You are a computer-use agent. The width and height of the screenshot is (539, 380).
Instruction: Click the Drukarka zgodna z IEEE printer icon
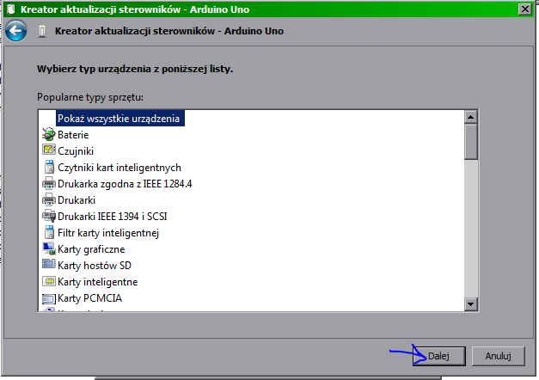(x=48, y=184)
